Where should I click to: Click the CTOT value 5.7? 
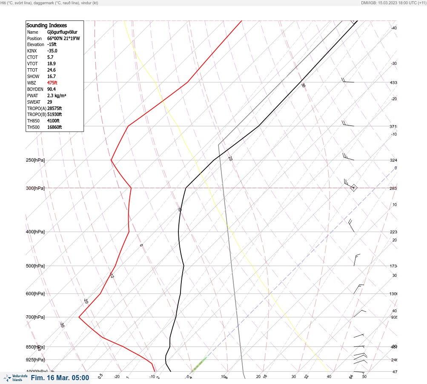50,57
